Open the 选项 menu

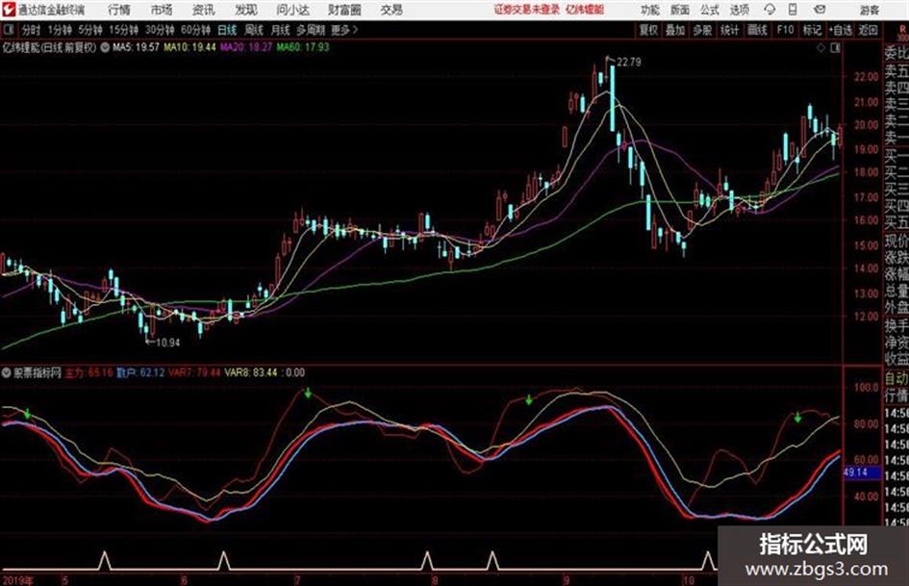coord(739,10)
